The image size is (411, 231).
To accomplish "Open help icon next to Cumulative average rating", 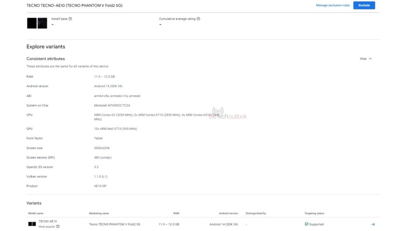I will (199, 19).
